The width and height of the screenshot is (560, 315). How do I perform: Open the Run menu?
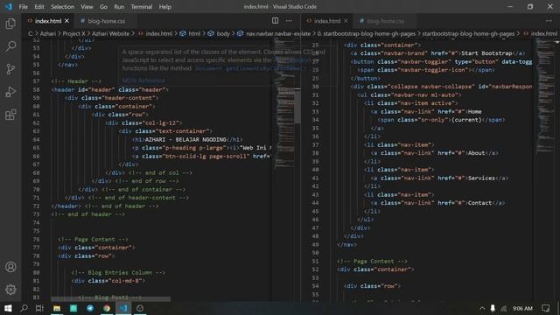pos(119,7)
